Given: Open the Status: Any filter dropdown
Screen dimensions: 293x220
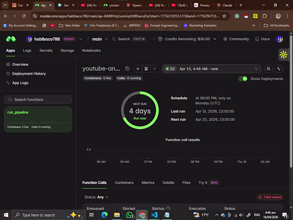Looking at the screenshot, I should tap(96, 197).
